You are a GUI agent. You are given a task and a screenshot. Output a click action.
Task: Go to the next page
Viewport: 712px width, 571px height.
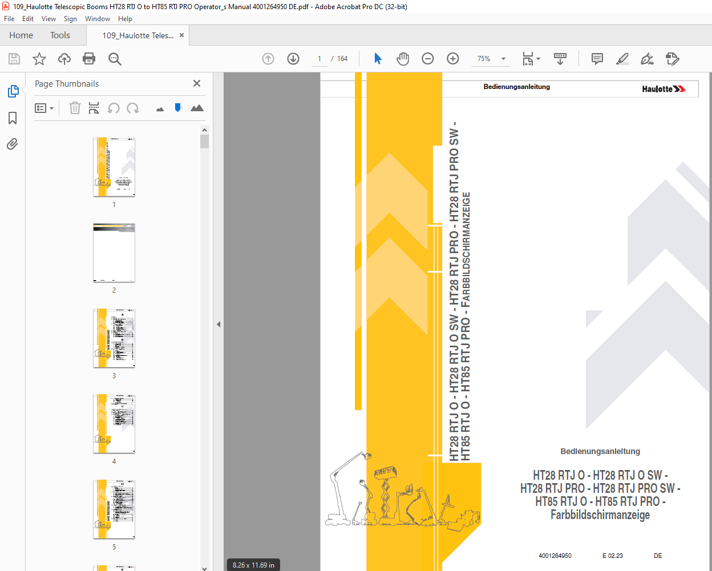click(x=293, y=59)
